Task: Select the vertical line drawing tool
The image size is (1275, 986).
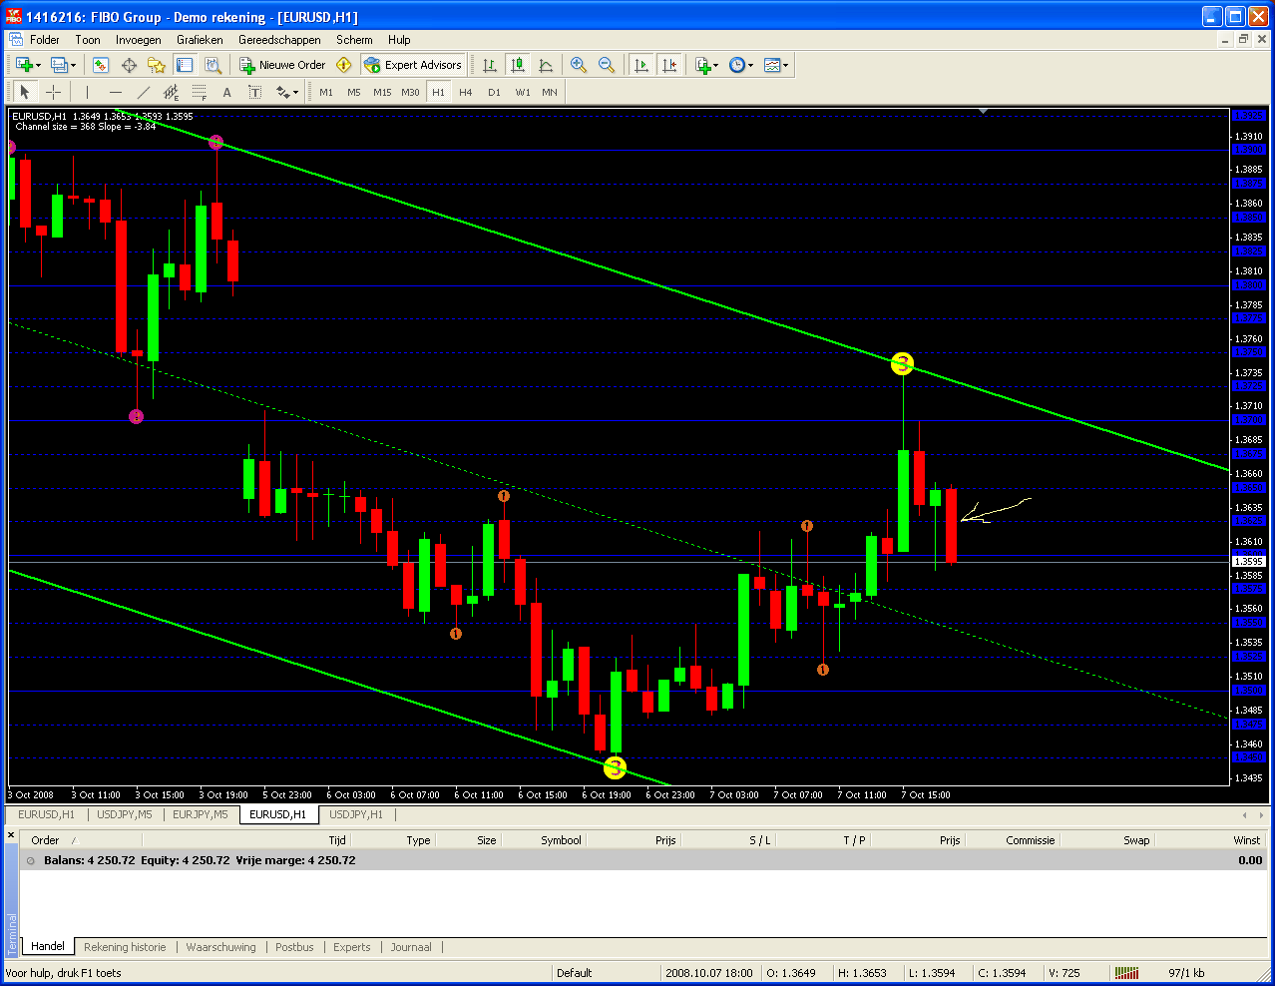Action: 88,92
